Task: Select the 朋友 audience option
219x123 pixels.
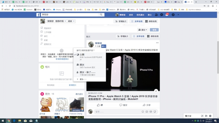Action: (89, 66)
